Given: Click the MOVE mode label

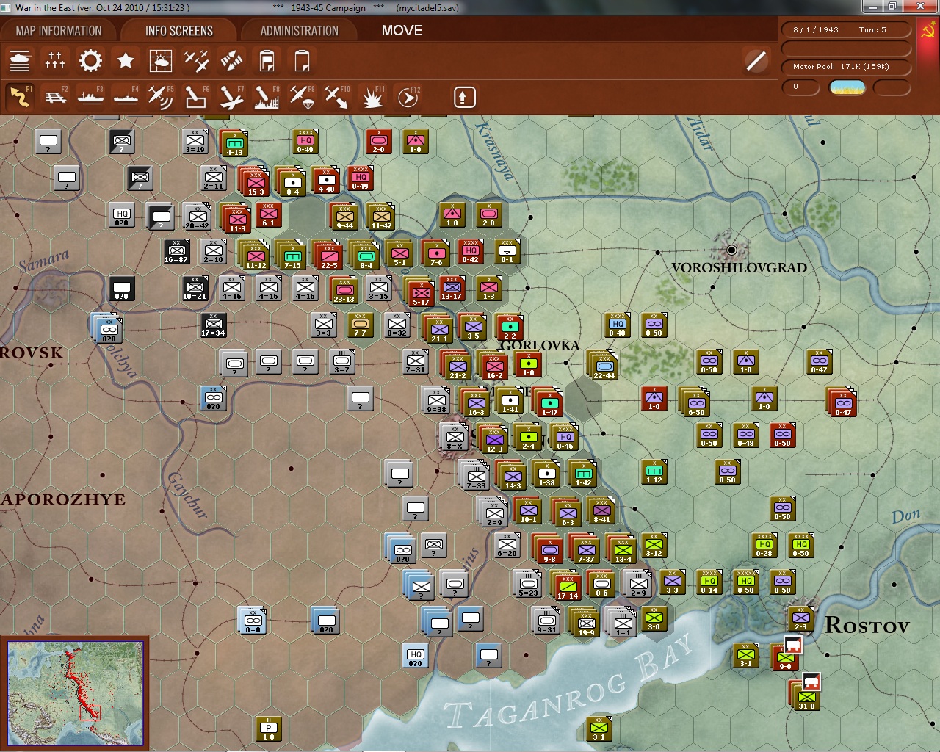Looking at the screenshot, I should tap(402, 31).
